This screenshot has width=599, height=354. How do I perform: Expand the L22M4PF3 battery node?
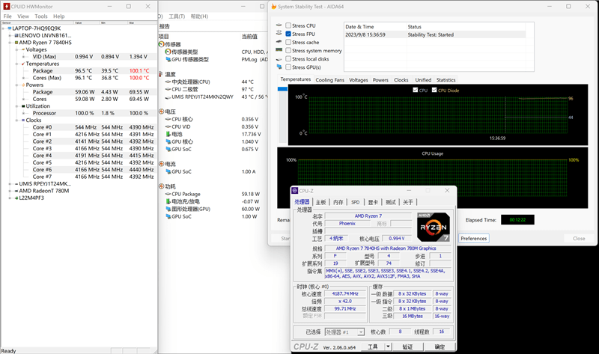coord(10,198)
